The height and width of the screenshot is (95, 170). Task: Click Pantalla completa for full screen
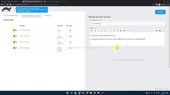(x=162, y=89)
